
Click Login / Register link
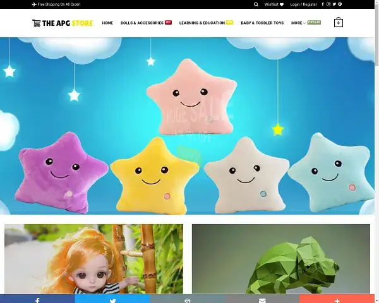pos(304,4)
